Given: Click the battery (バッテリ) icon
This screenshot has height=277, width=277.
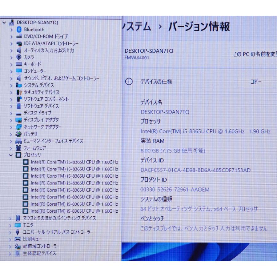Looking at the screenshot, I should [x=19, y=134].
